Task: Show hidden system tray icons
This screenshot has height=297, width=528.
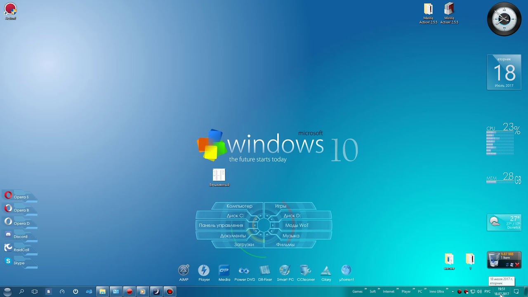Action: (x=453, y=292)
